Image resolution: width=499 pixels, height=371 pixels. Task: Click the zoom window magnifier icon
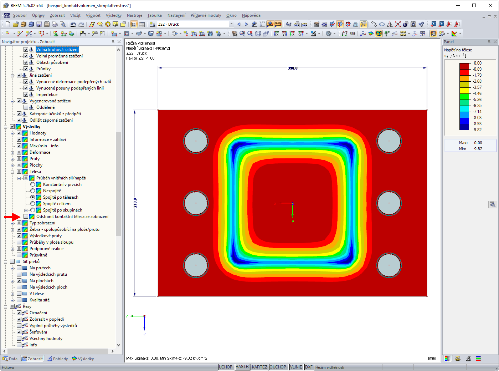click(x=242, y=34)
